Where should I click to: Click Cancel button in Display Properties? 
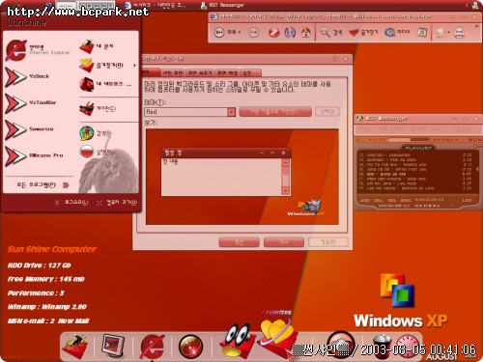click(x=284, y=242)
